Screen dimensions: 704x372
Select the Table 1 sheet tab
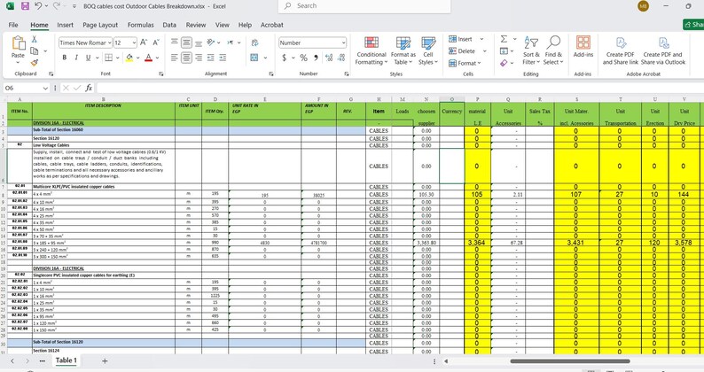pos(66,360)
